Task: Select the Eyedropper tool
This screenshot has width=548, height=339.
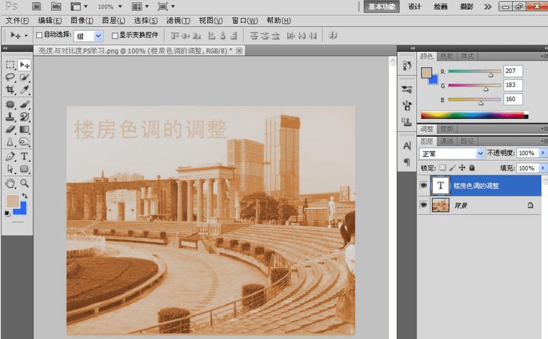Action: (x=24, y=90)
